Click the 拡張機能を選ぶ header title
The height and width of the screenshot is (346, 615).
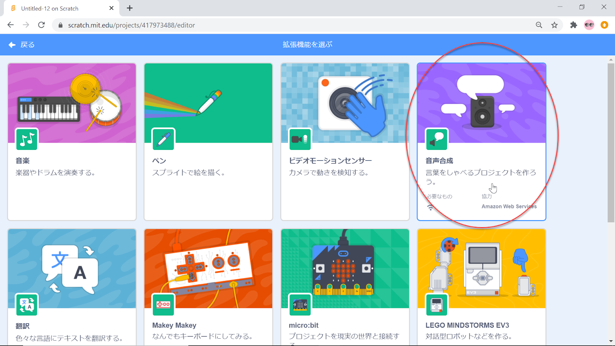tap(307, 45)
